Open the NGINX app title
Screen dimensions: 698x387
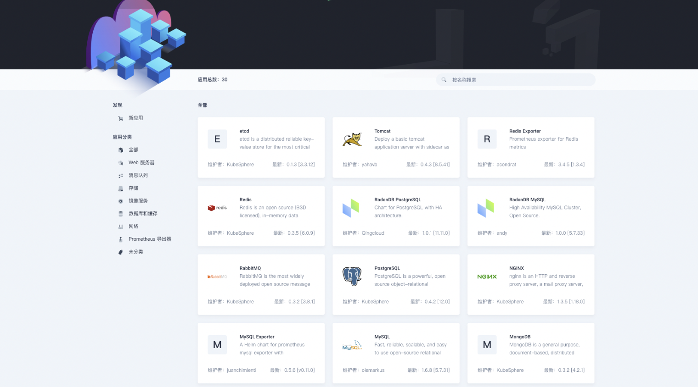coord(517,268)
